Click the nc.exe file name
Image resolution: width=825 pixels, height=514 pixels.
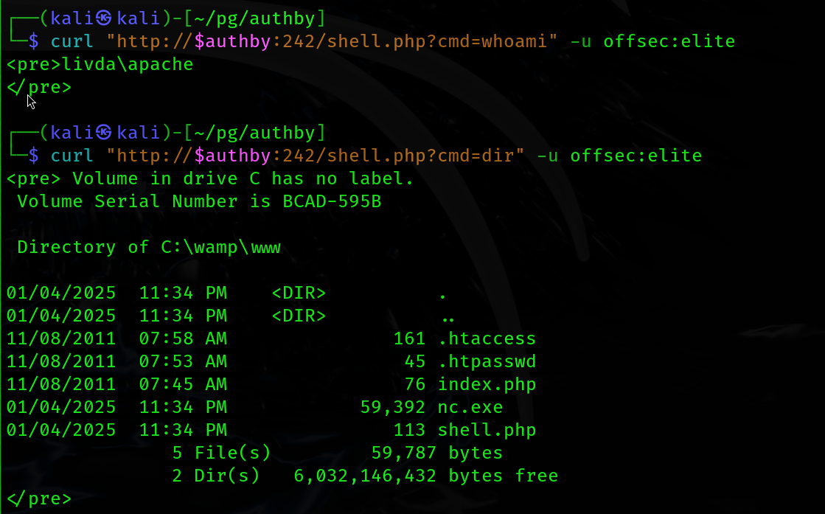(x=470, y=407)
